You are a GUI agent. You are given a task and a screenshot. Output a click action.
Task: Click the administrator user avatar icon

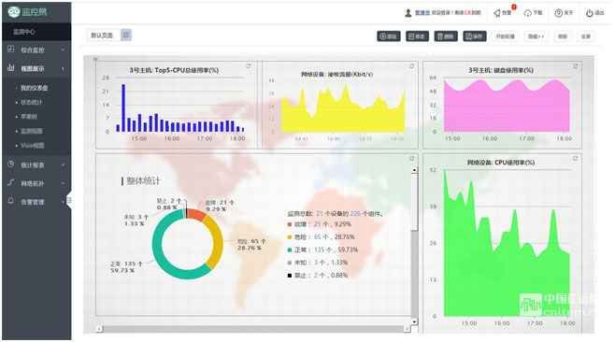[x=408, y=13]
